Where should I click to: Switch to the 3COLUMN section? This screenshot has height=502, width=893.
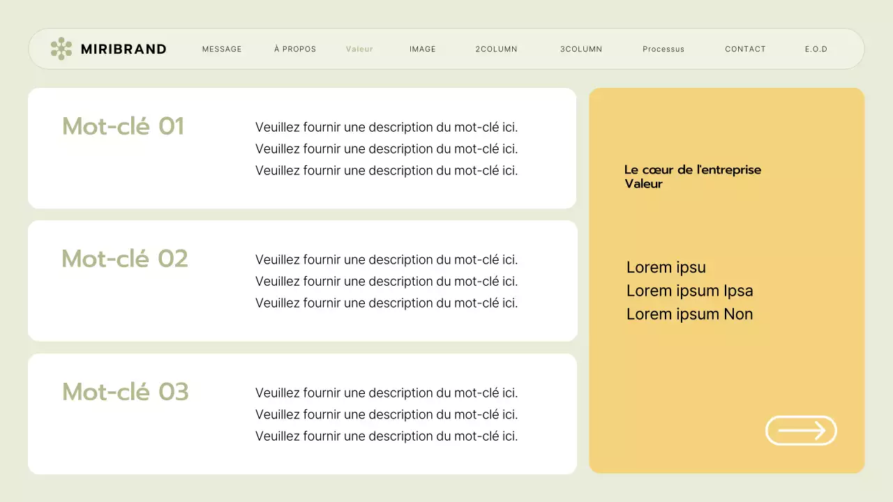[580, 49]
